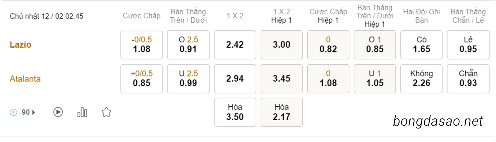Select both teams score Không 2.26
496x142 pixels.
click(x=421, y=79)
